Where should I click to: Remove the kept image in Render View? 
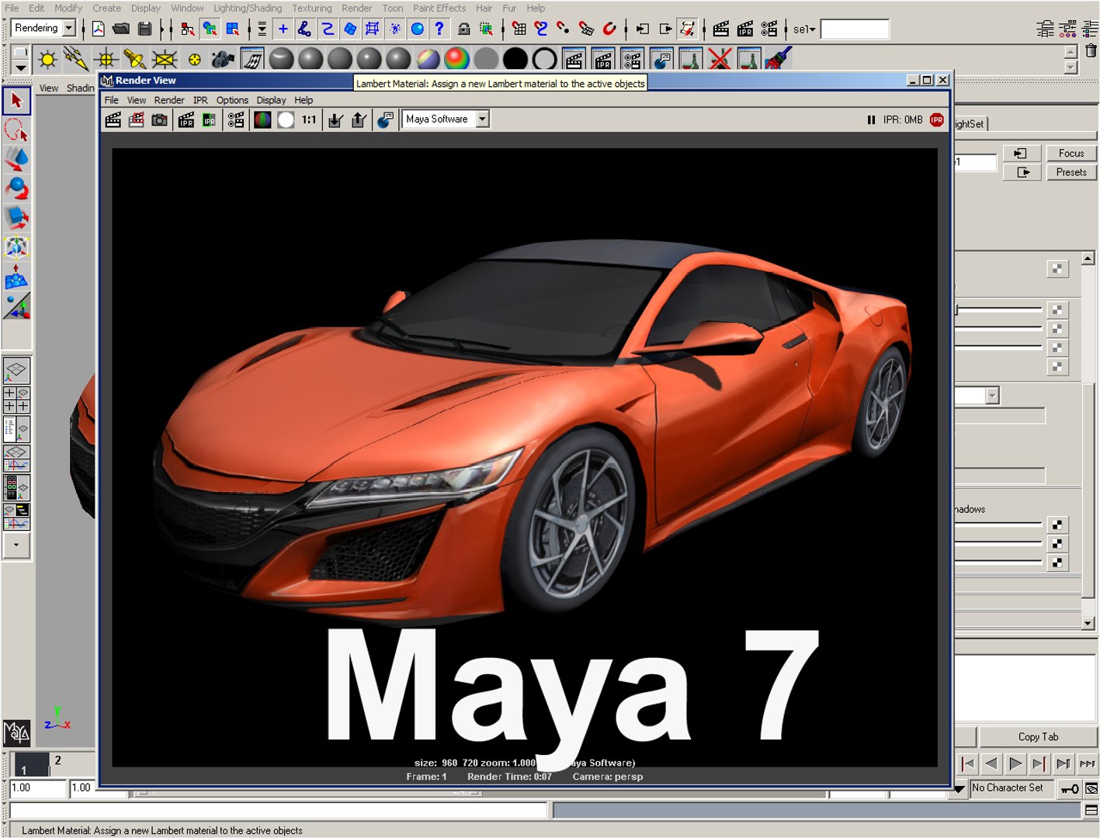(x=359, y=119)
